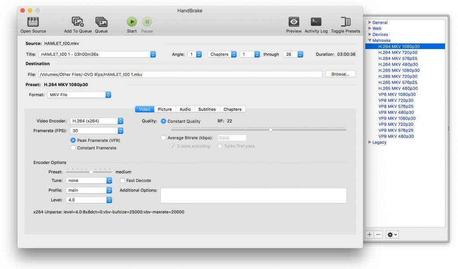The image size is (458, 269).
Task: Select Average Bitrate radio button
Action: [164, 137]
